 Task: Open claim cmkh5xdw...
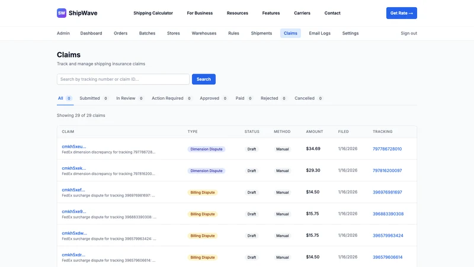[x=75, y=233]
